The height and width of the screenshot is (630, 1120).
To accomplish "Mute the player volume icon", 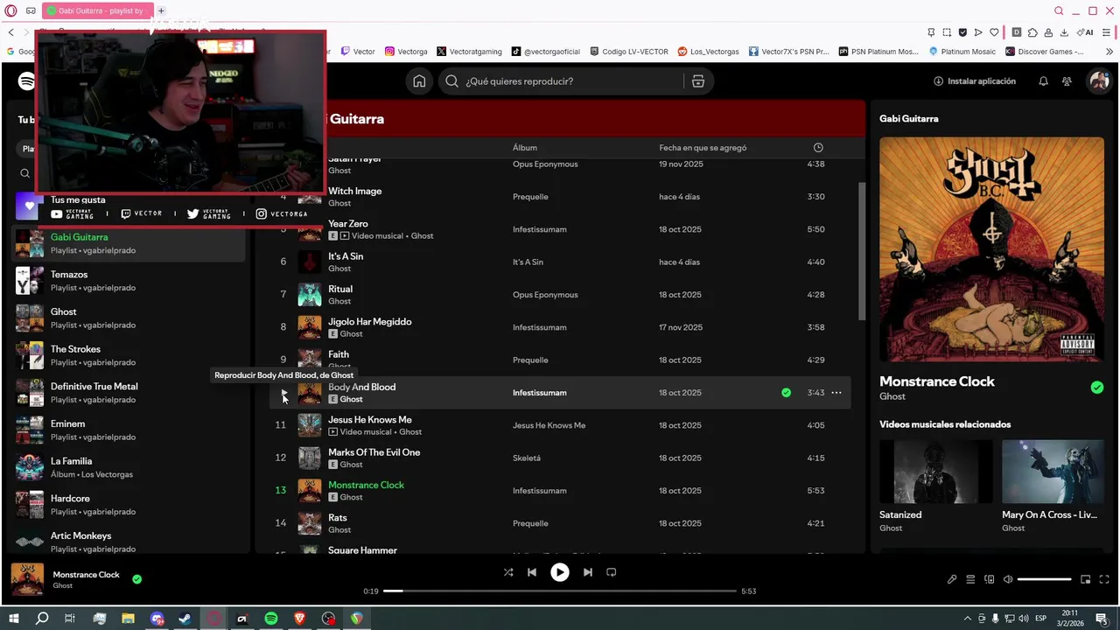I will coord(1008,579).
